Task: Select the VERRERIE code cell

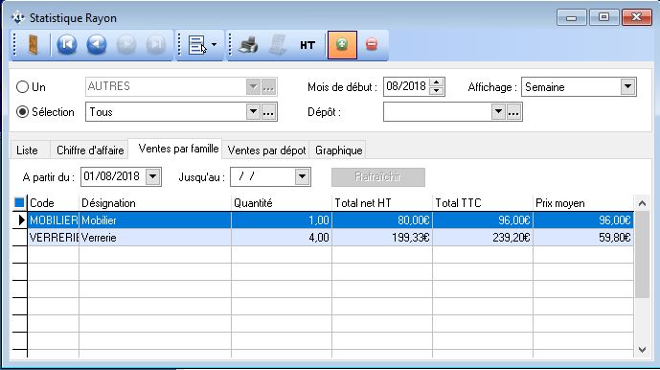Action: click(53, 238)
